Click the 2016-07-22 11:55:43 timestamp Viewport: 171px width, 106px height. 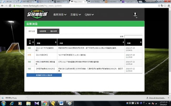click(x=130, y=70)
